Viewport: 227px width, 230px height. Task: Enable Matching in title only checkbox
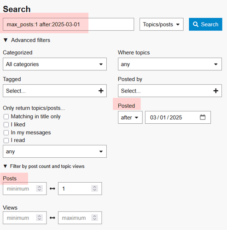[x=6, y=116]
